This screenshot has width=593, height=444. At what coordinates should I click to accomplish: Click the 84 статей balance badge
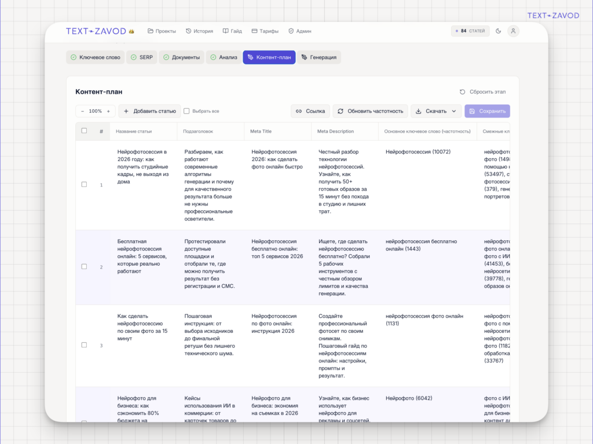point(470,31)
